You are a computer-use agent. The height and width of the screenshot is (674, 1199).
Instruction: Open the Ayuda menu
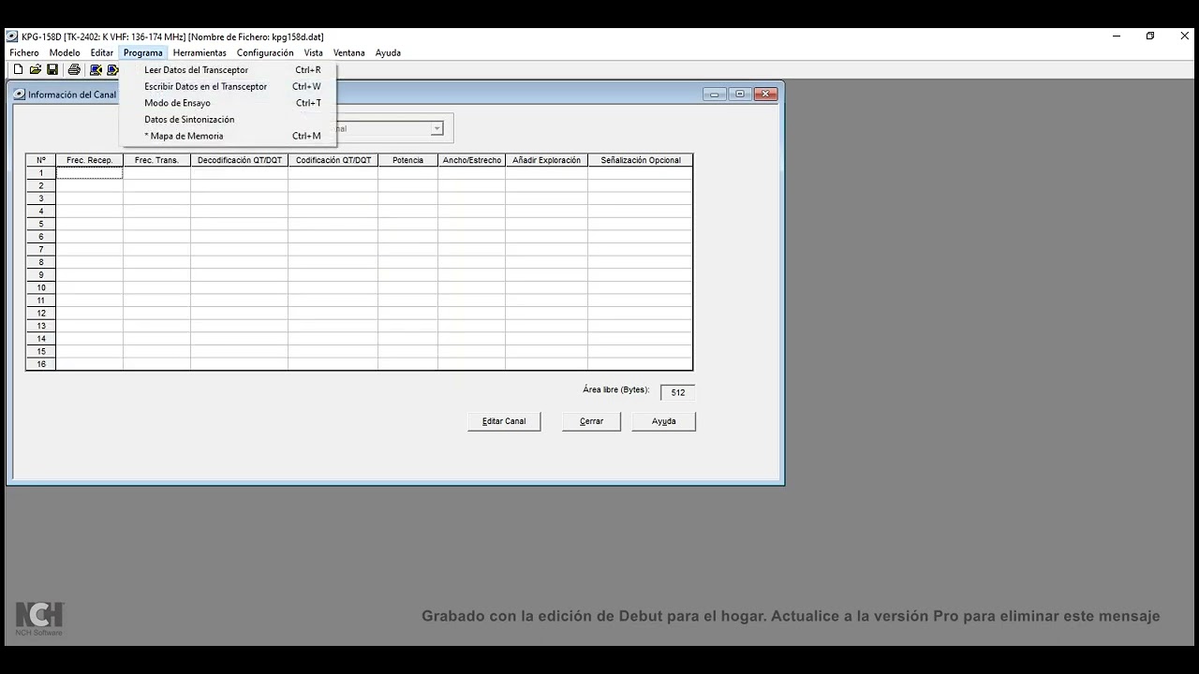(388, 52)
